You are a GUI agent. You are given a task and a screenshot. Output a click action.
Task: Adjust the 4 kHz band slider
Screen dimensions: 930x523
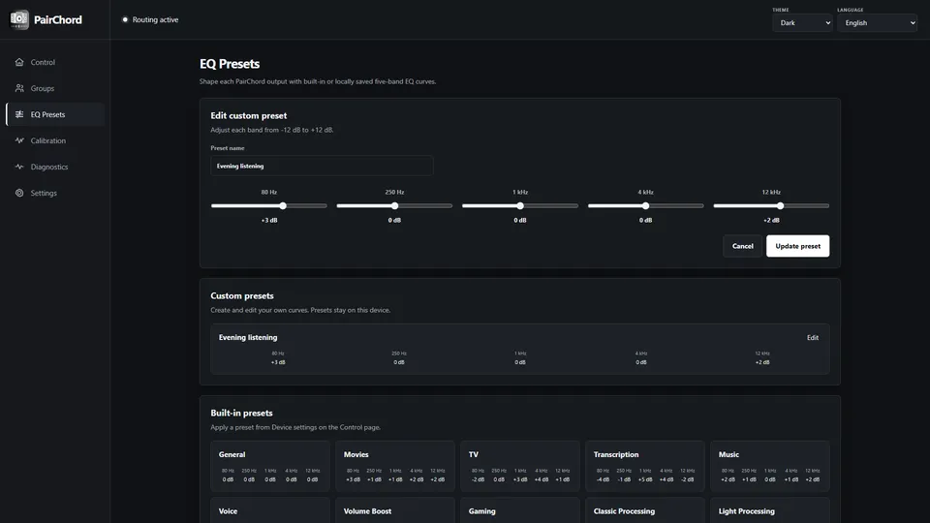click(645, 205)
